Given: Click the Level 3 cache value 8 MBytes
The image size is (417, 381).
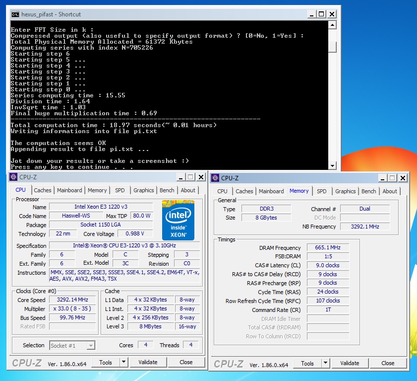Looking at the screenshot, I should pyautogui.click(x=151, y=326).
